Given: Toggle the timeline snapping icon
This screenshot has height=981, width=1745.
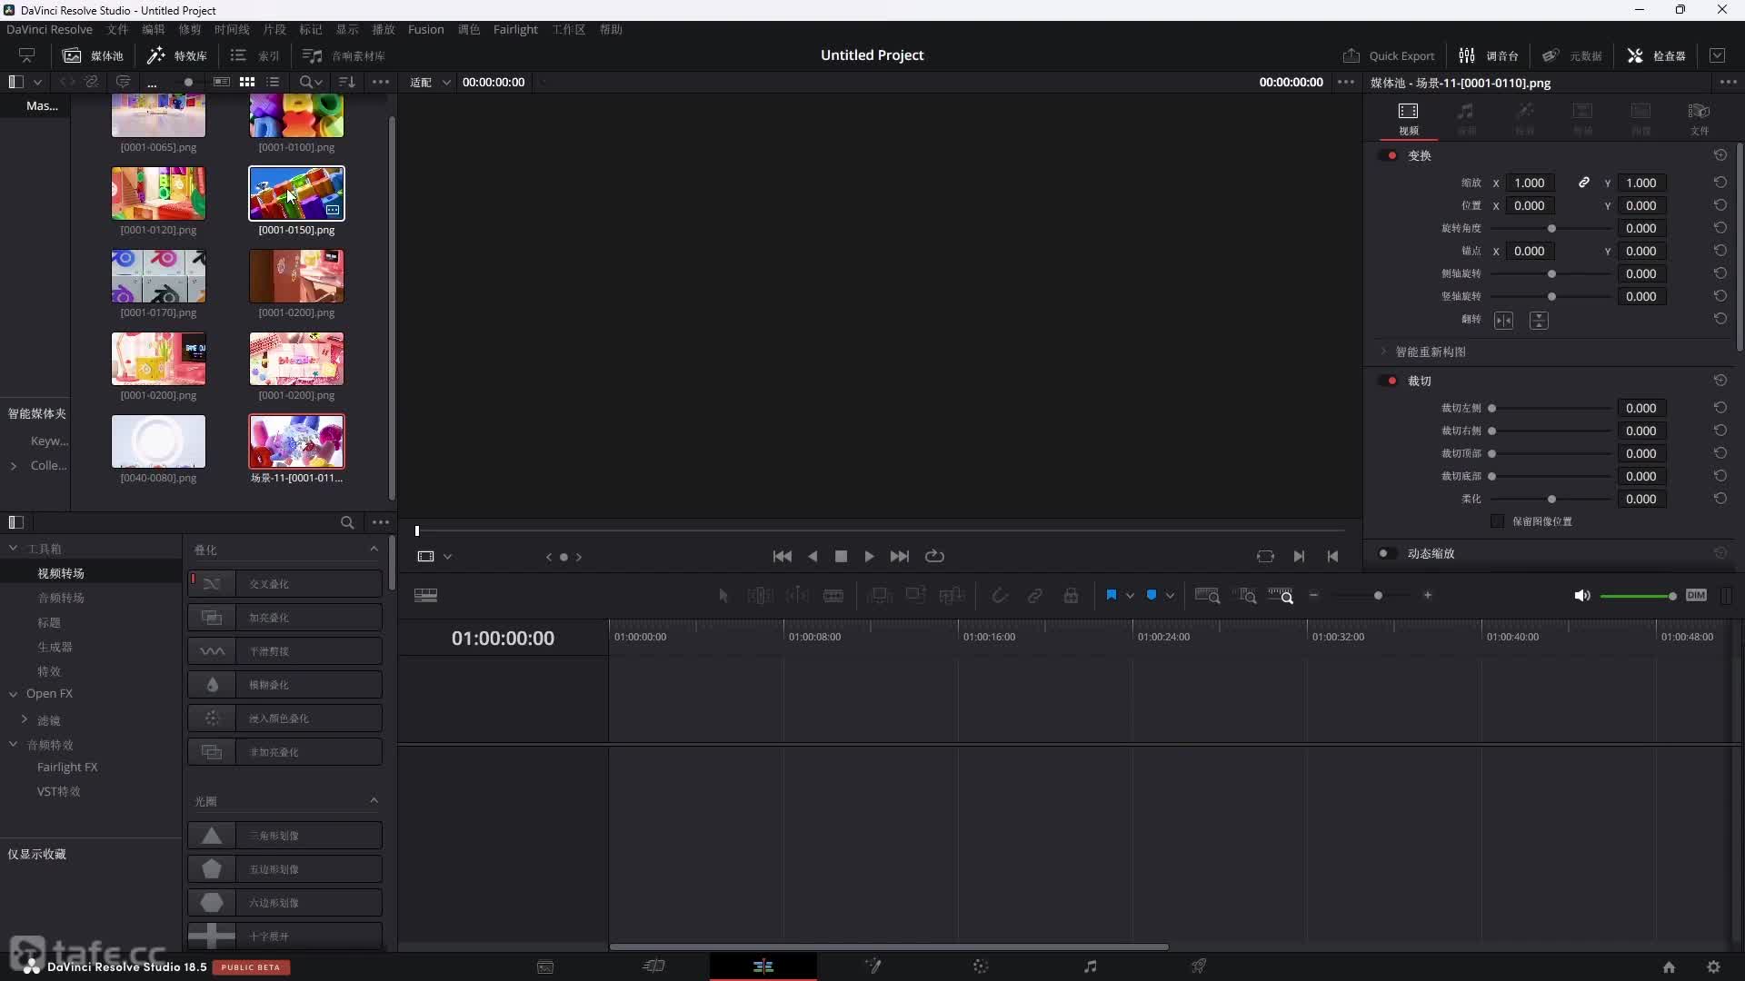Looking at the screenshot, I should point(1000,596).
